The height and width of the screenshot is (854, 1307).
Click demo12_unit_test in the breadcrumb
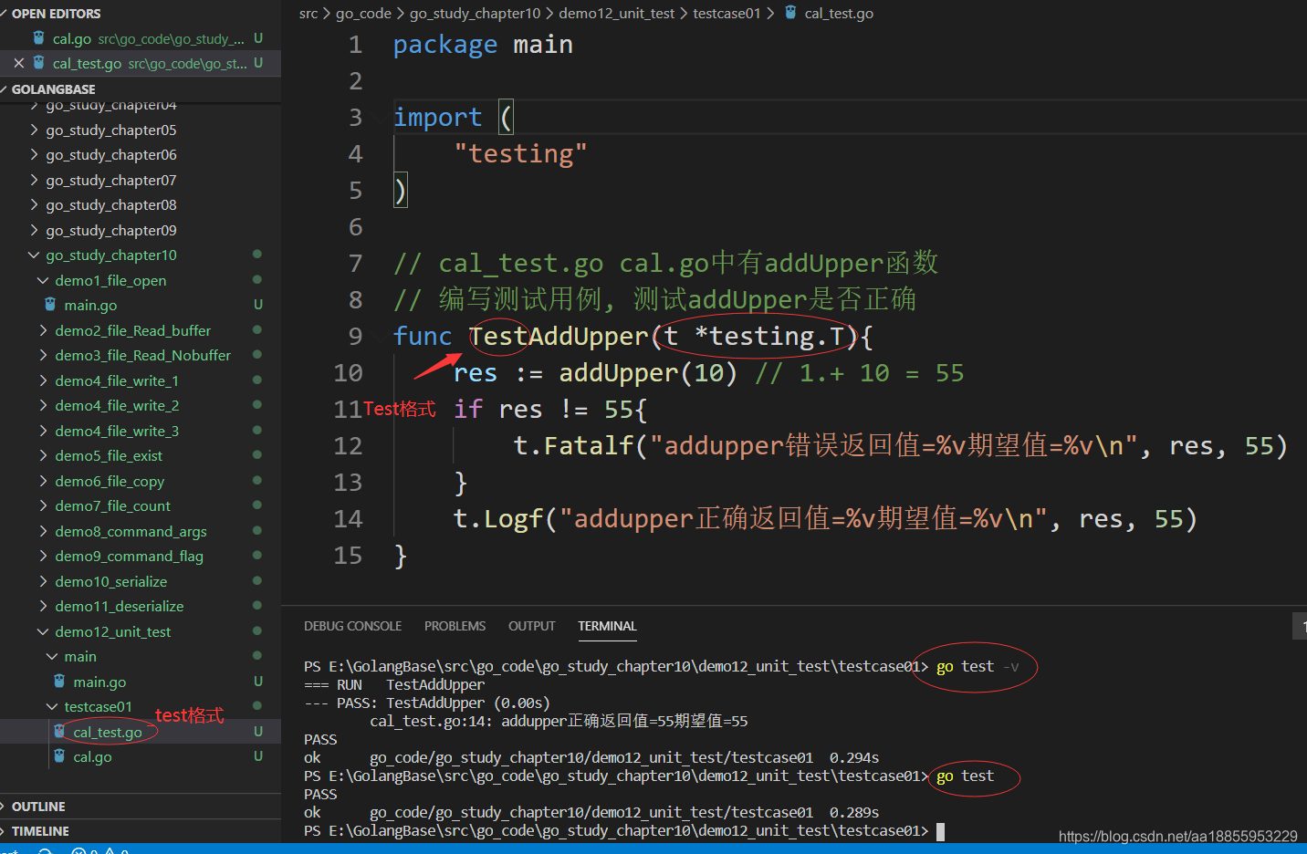tap(616, 13)
